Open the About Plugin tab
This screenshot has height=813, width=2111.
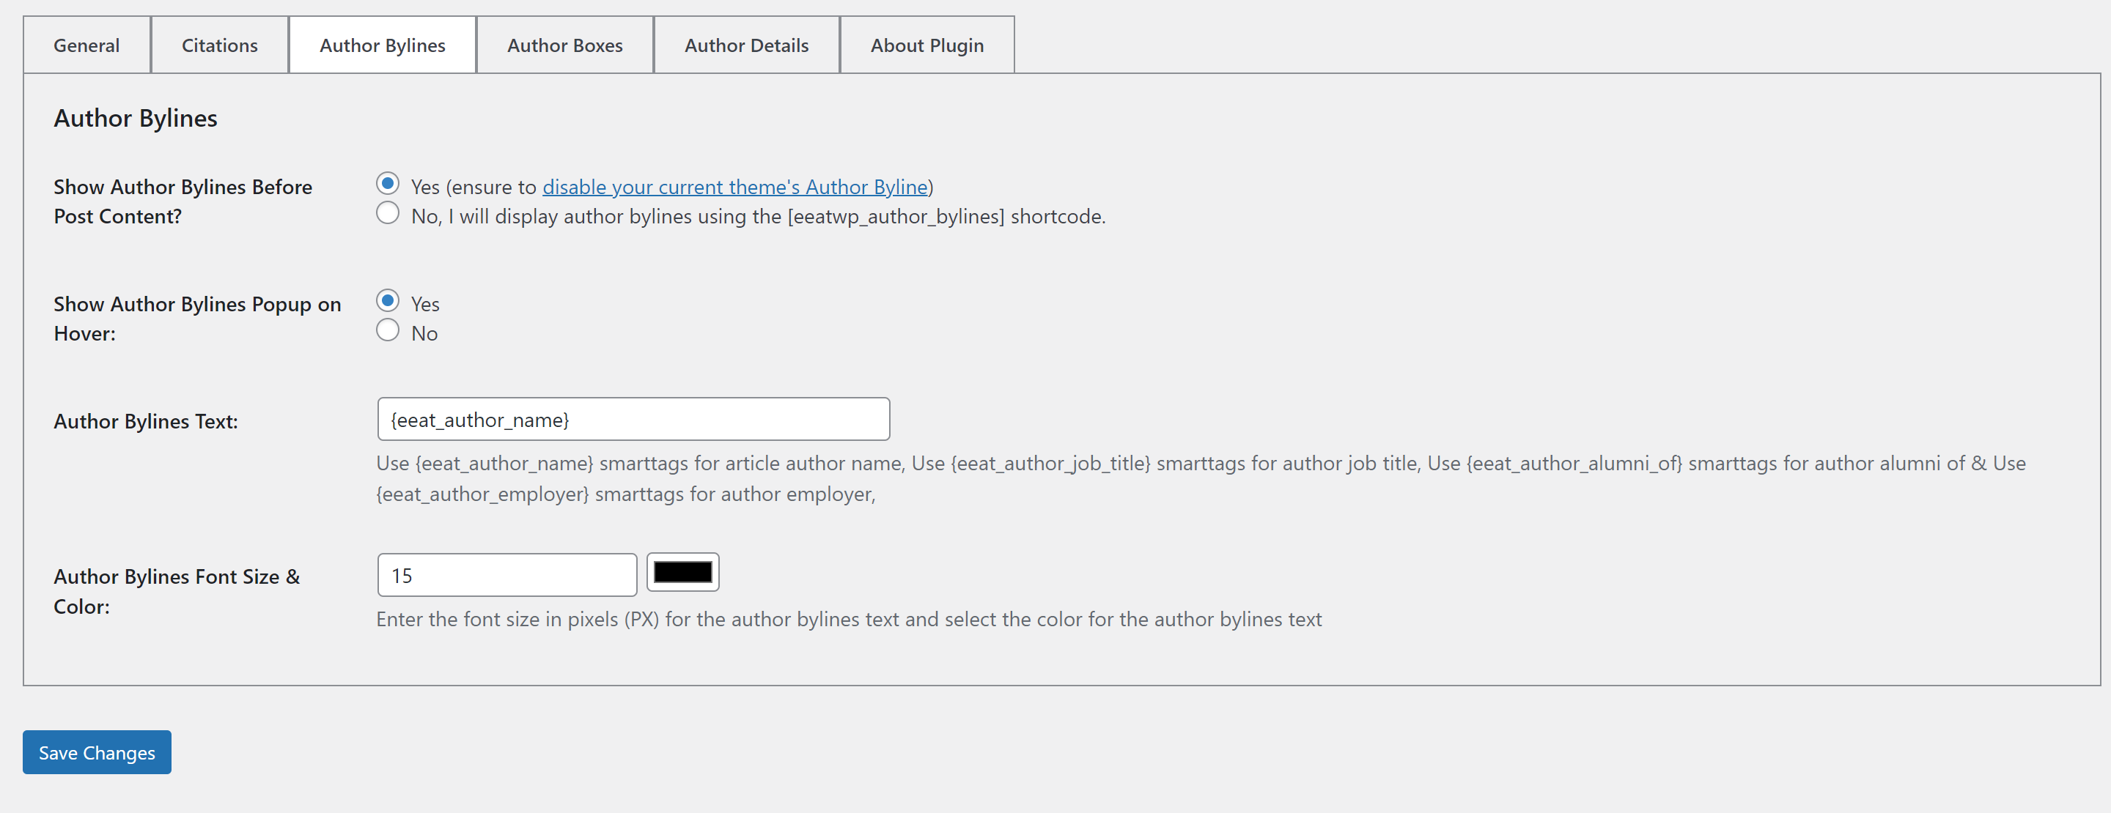[926, 46]
